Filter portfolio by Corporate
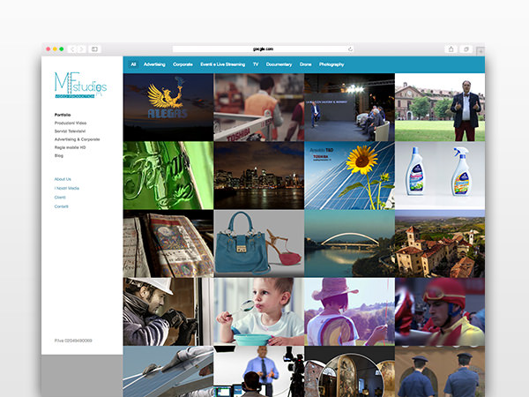Viewport: 529px width, 397px height. click(183, 64)
